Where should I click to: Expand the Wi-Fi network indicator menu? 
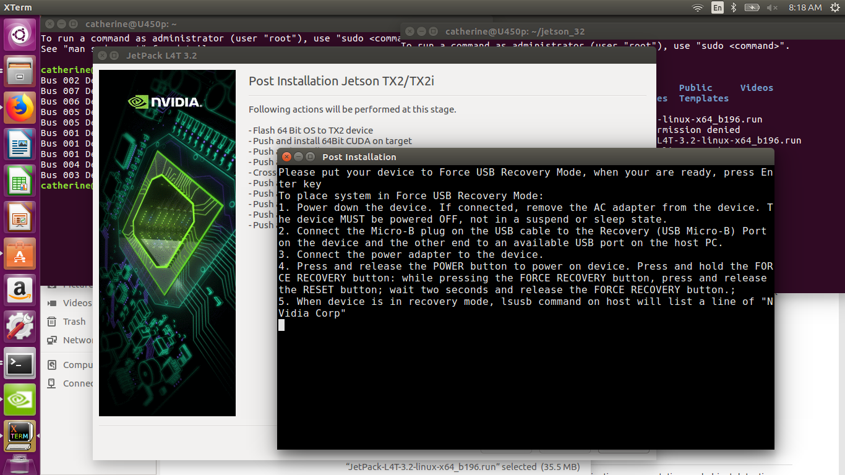tap(698, 7)
